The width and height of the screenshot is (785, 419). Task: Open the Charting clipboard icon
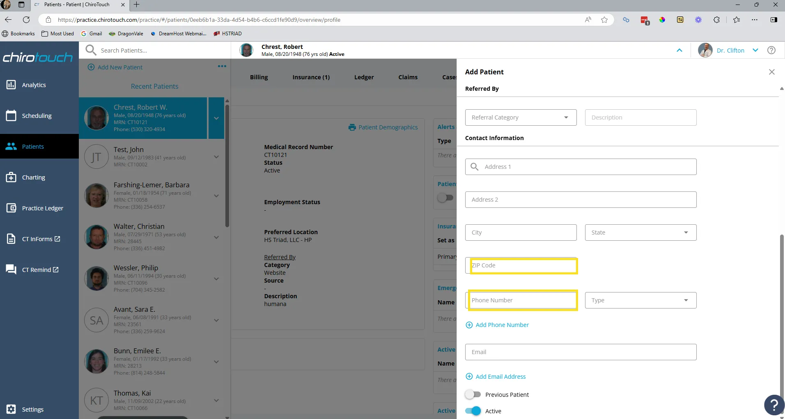point(11,177)
